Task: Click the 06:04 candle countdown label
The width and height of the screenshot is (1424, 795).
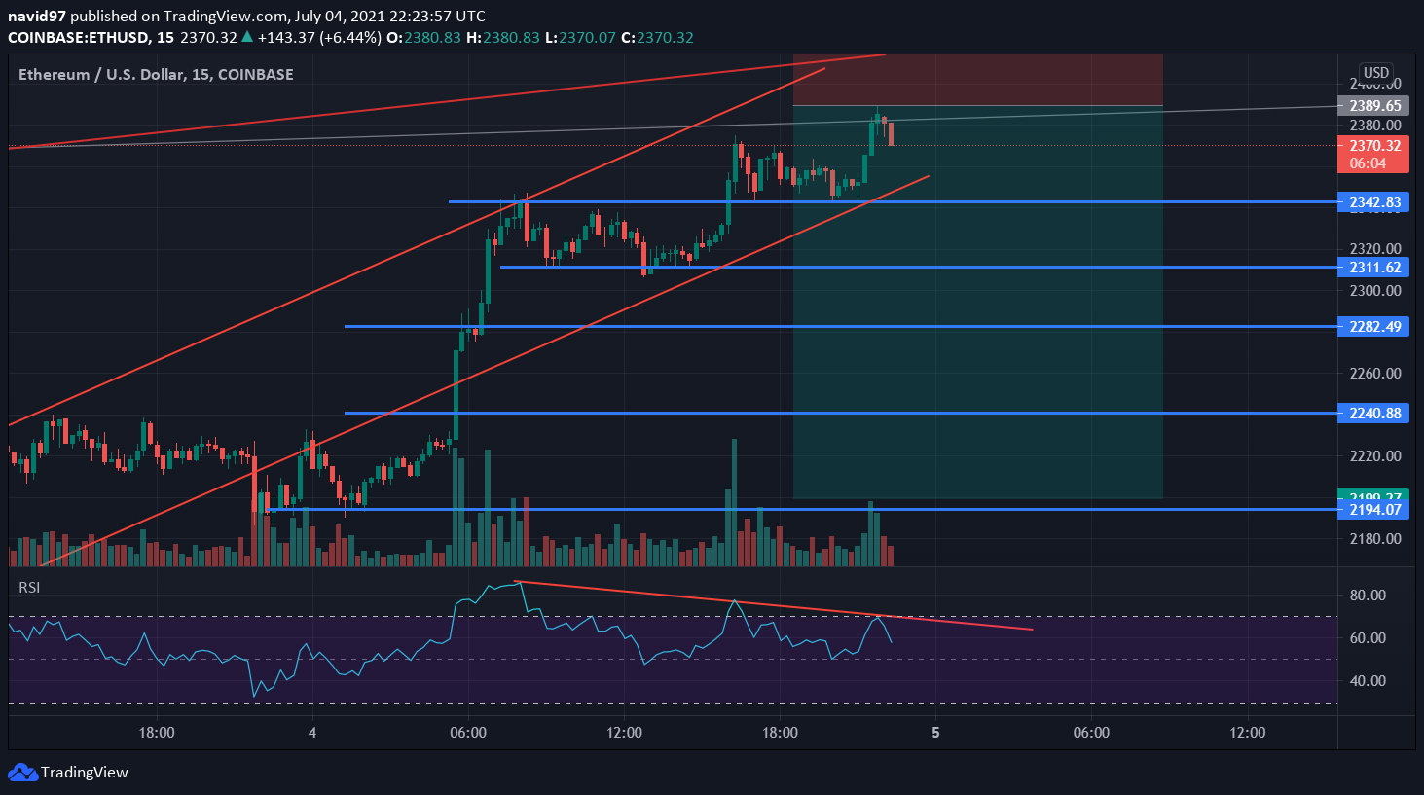Action: click(1368, 163)
